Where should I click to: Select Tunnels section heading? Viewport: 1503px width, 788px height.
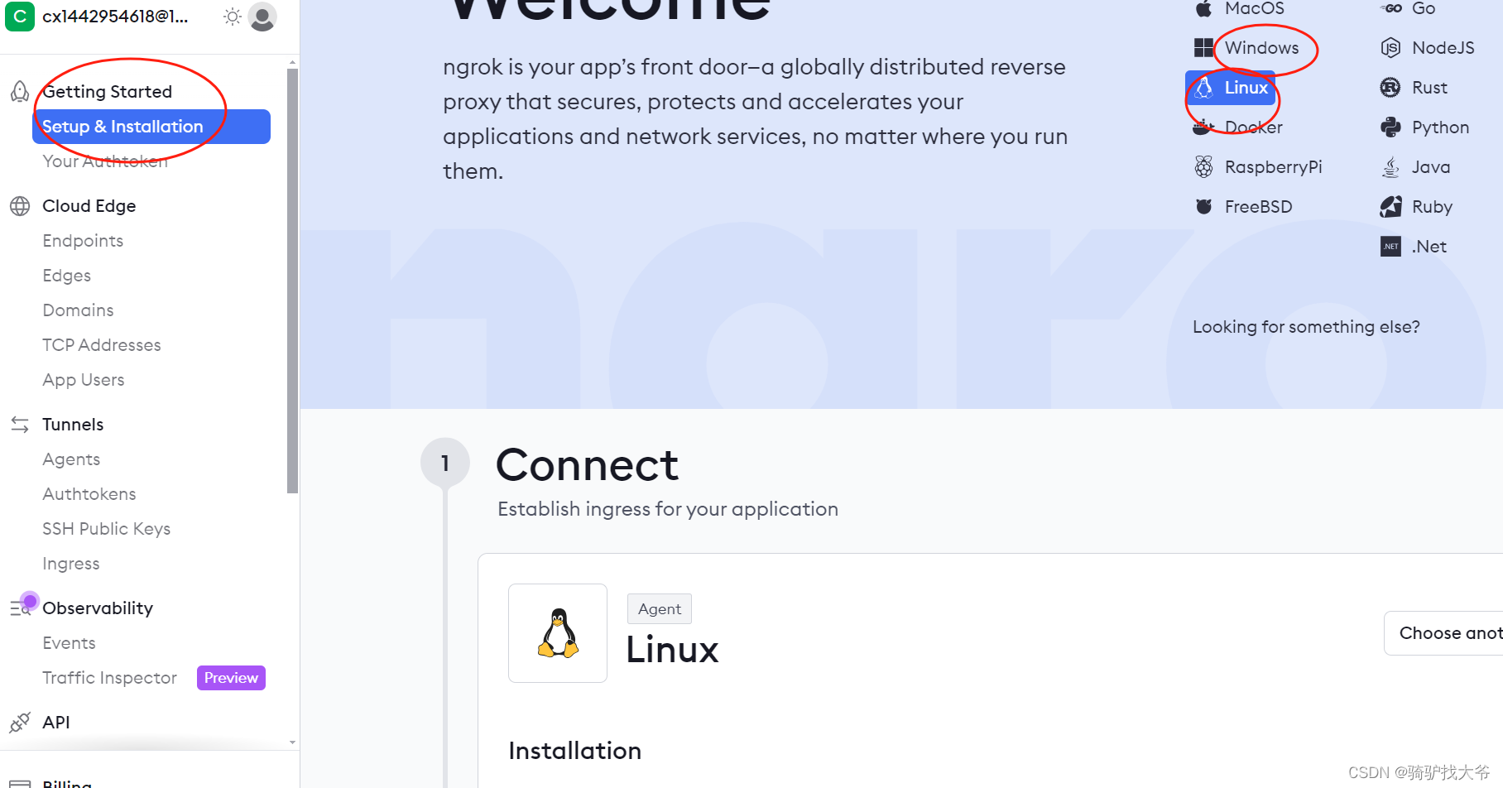tap(73, 425)
